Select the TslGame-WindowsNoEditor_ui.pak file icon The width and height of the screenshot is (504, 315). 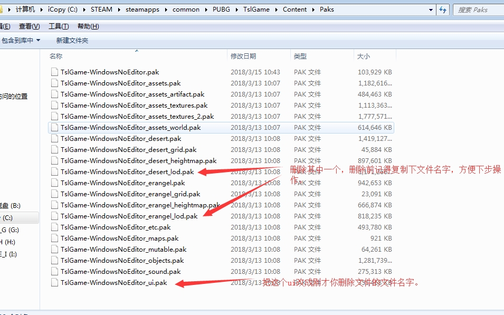tap(55, 282)
